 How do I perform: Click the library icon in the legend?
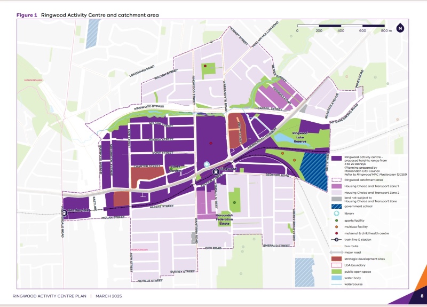[337, 214]
